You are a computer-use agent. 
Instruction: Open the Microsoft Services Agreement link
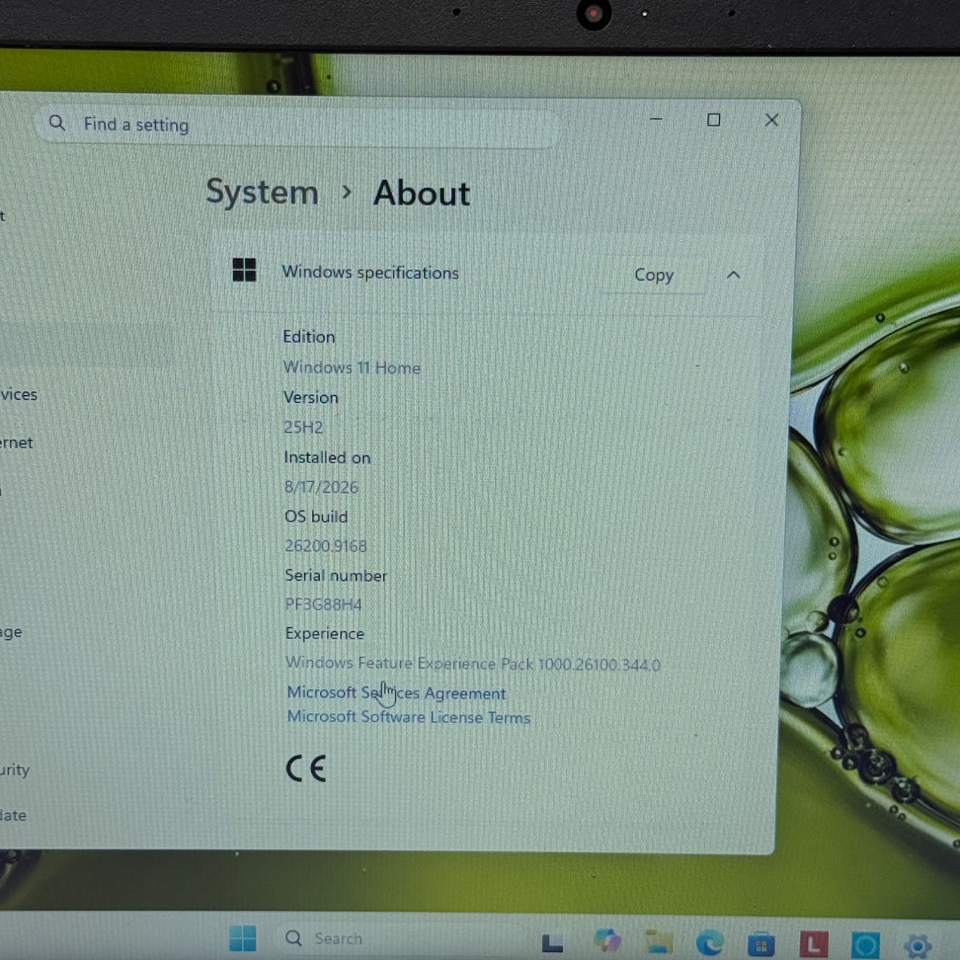(396, 693)
